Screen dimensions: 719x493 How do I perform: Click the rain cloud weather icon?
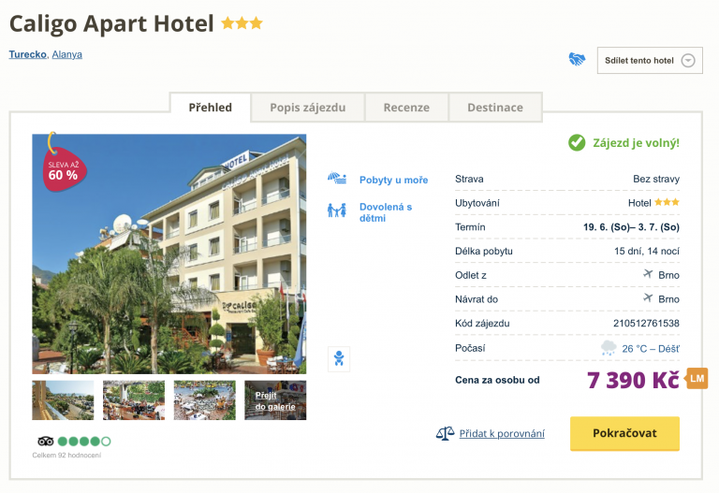pyautogui.click(x=609, y=349)
